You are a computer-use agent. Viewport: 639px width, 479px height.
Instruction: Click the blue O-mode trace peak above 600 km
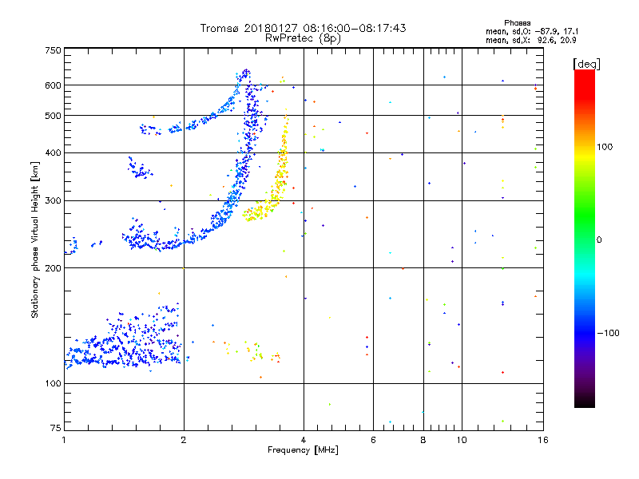pos(246,73)
